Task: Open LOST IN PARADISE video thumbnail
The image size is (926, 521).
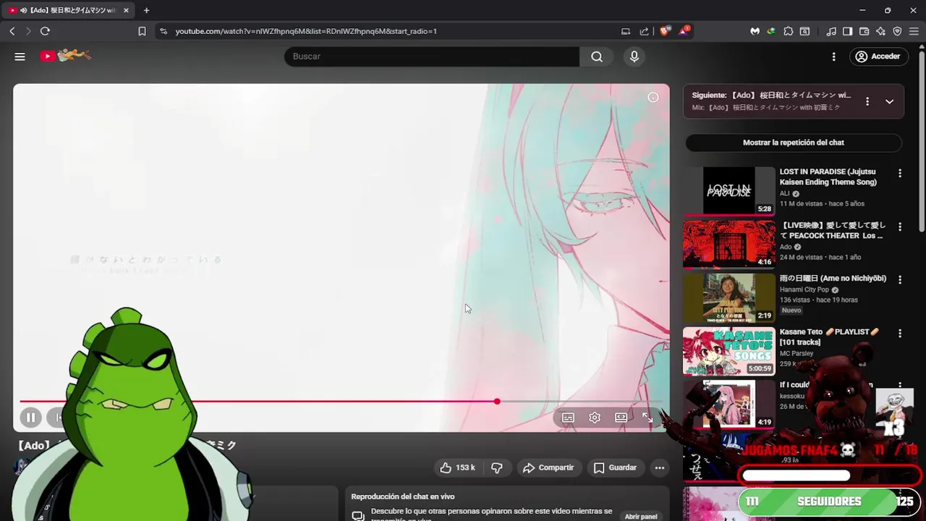Action: (x=729, y=191)
